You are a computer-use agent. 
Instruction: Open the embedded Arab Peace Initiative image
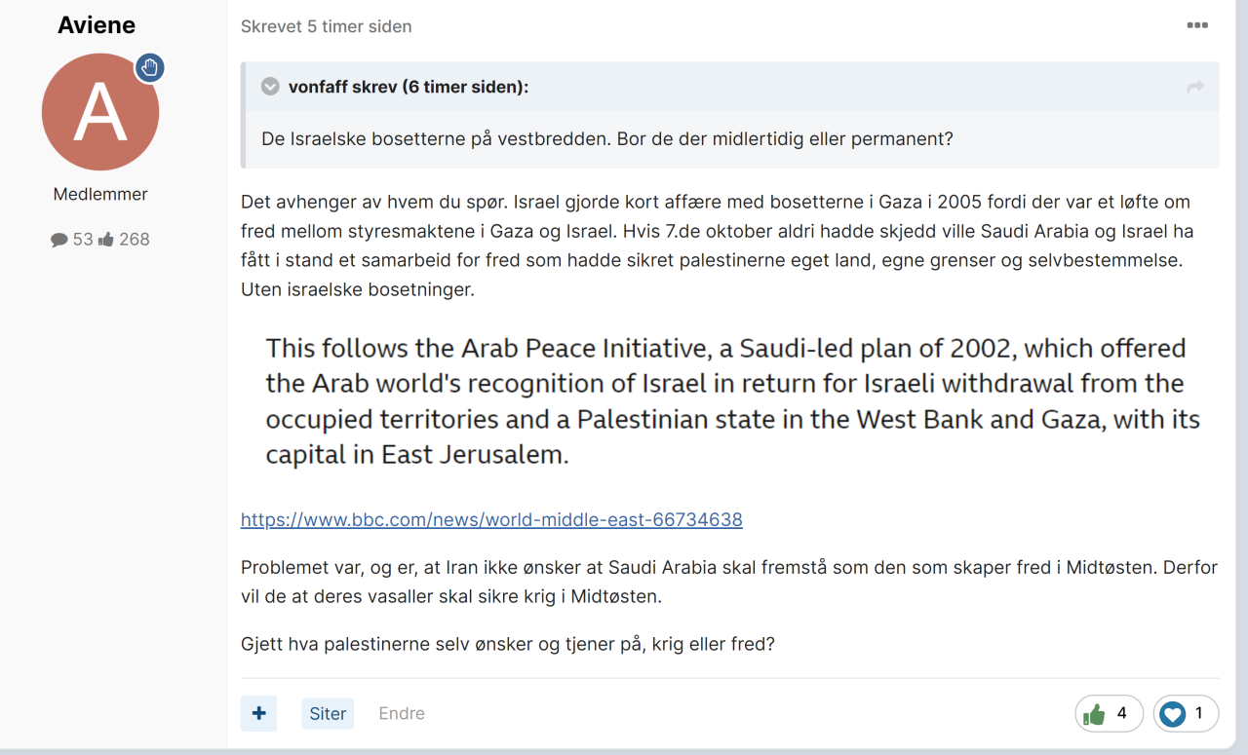[731, 401]
